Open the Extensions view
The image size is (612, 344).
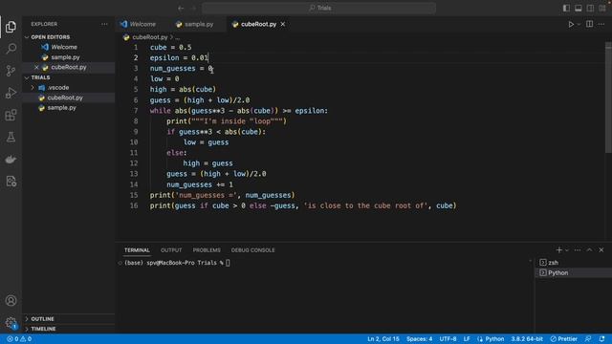tap(11, 115)
